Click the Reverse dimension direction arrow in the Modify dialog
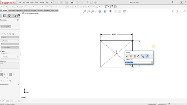The image size is (187, 105). click(138, 56)
